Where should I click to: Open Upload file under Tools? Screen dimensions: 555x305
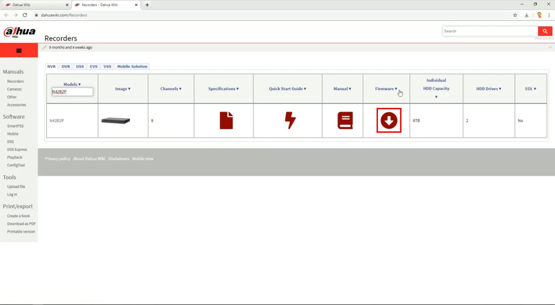16,187
